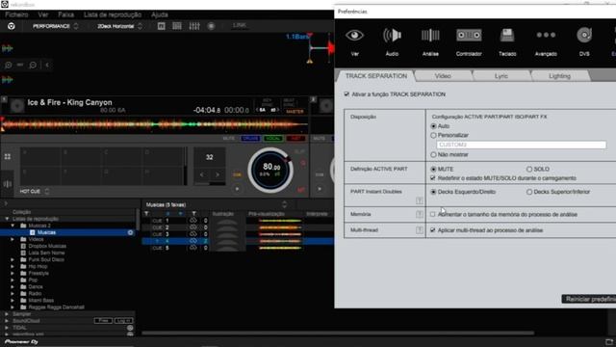Click the VOCAL part button on deck 1

click(273, 139)
